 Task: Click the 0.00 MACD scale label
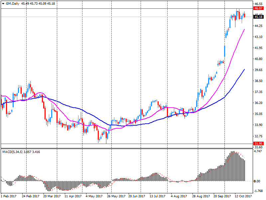pyautogui.click(x=257, y=181)
